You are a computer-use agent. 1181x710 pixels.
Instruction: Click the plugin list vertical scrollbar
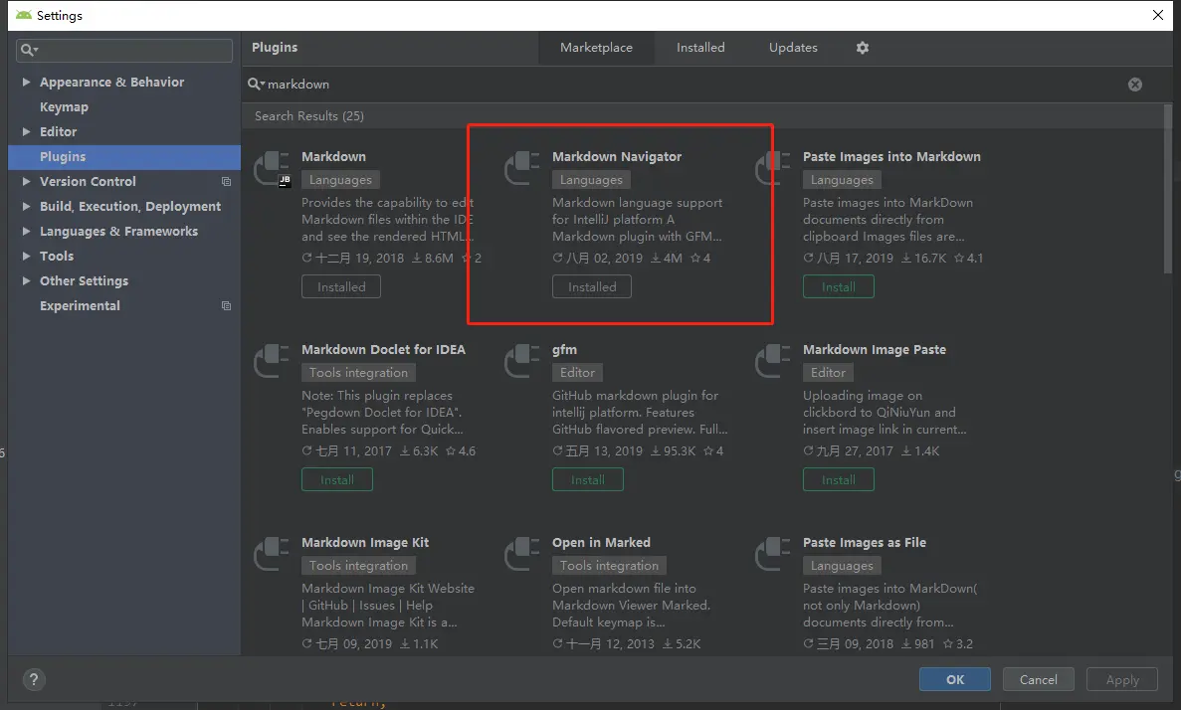[1168, 189]
